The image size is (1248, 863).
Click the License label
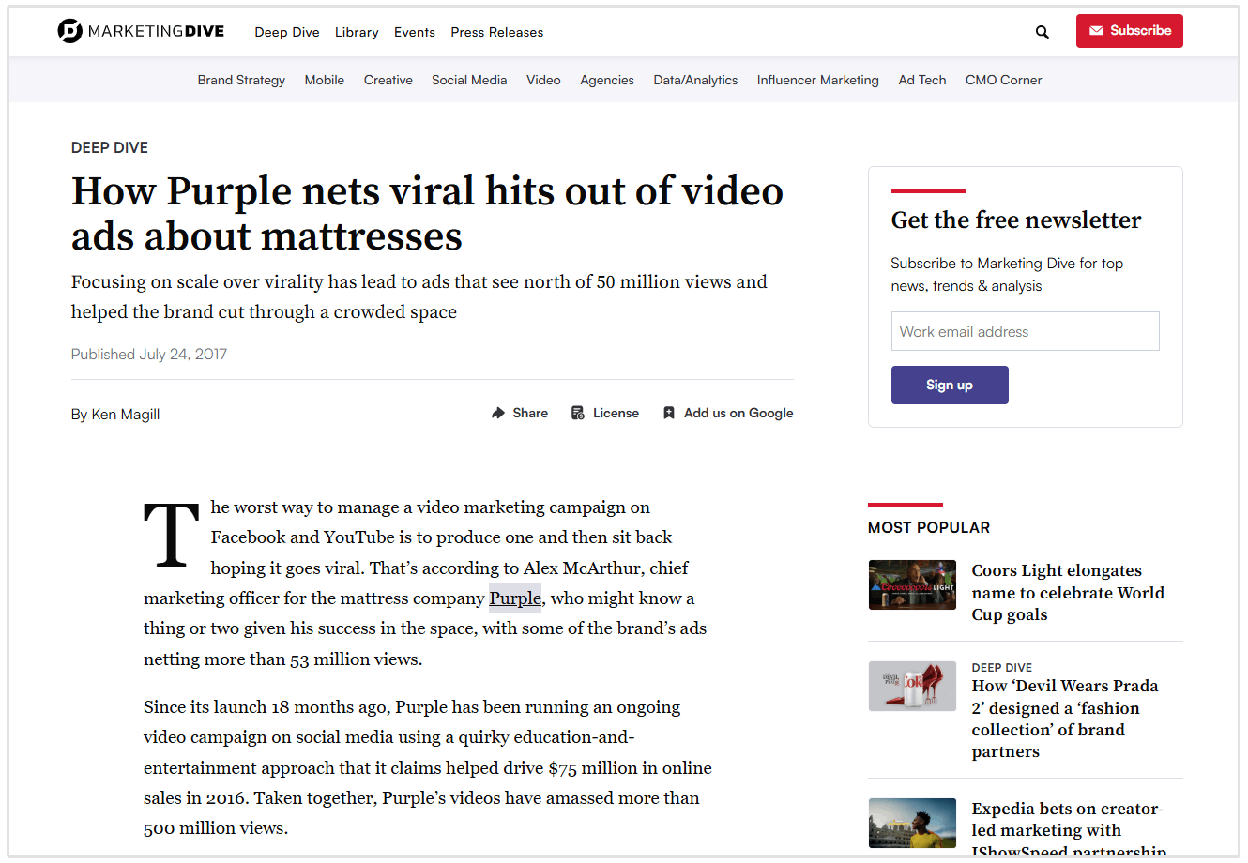pyautogui.click(x=616, y=413)
